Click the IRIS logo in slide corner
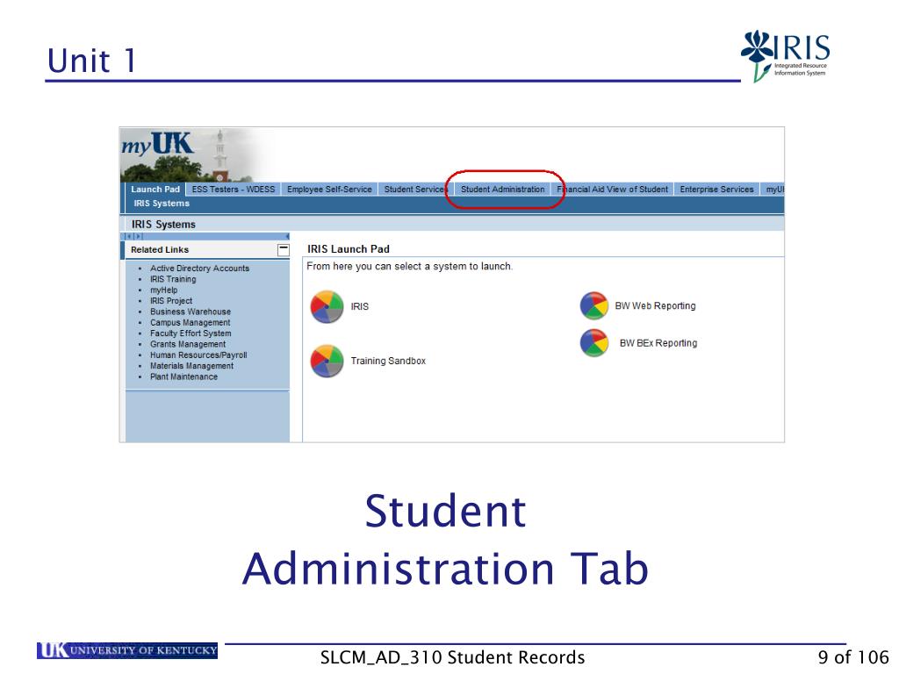 [786, 56]
